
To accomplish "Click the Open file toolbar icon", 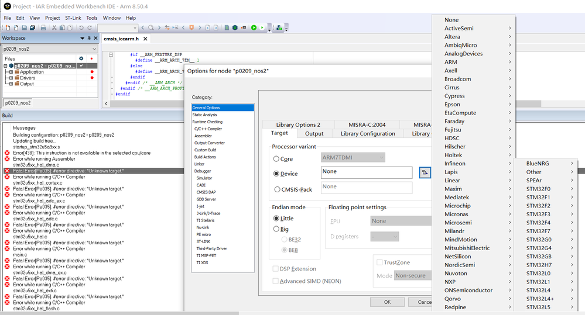I will point(16,27).
